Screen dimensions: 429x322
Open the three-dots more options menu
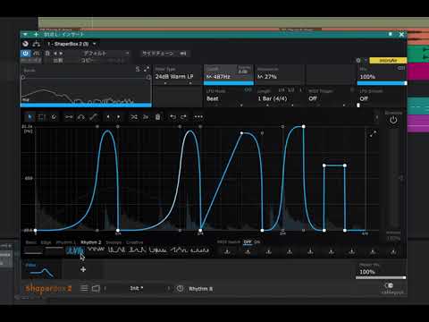[x=198, y=117]
